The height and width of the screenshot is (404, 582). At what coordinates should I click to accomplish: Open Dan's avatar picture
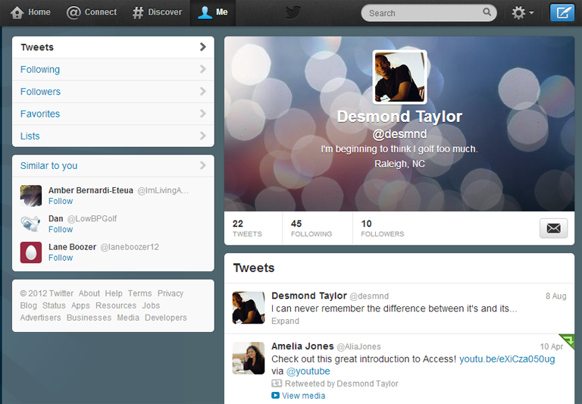(31, 224)
